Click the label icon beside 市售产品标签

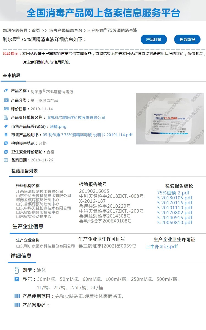(x=6, y=127)
